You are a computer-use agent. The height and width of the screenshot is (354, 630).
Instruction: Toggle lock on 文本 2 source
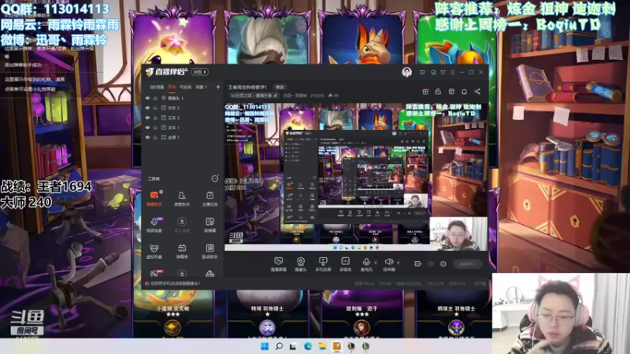coord(155,108)
